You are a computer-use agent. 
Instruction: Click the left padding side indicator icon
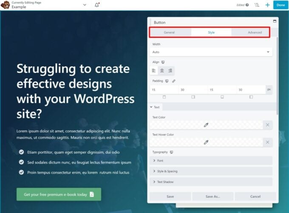coord(251,97)
